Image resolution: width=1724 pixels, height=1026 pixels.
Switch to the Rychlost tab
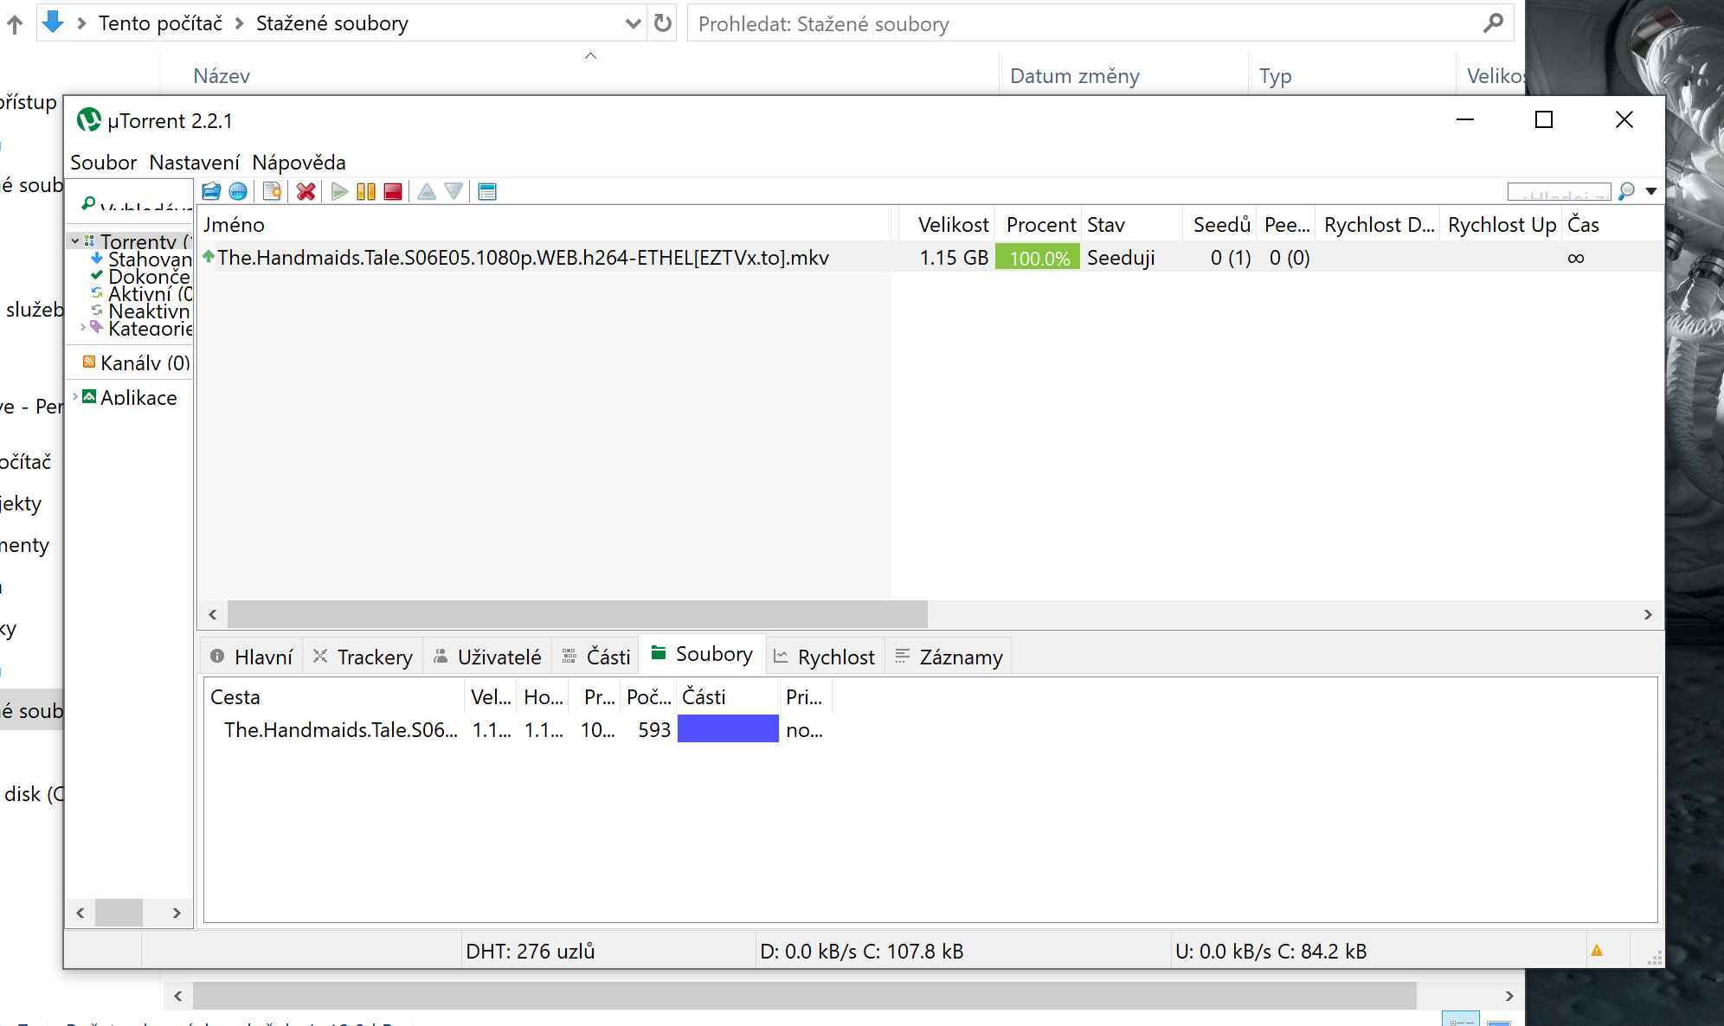pos(825,657)
